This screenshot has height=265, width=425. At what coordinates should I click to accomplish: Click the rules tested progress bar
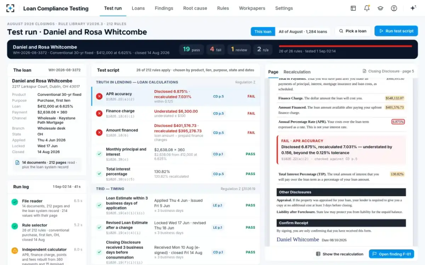(345, 46)
